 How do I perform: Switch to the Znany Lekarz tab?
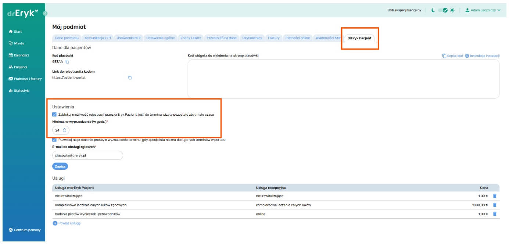(x=191, y=38)
